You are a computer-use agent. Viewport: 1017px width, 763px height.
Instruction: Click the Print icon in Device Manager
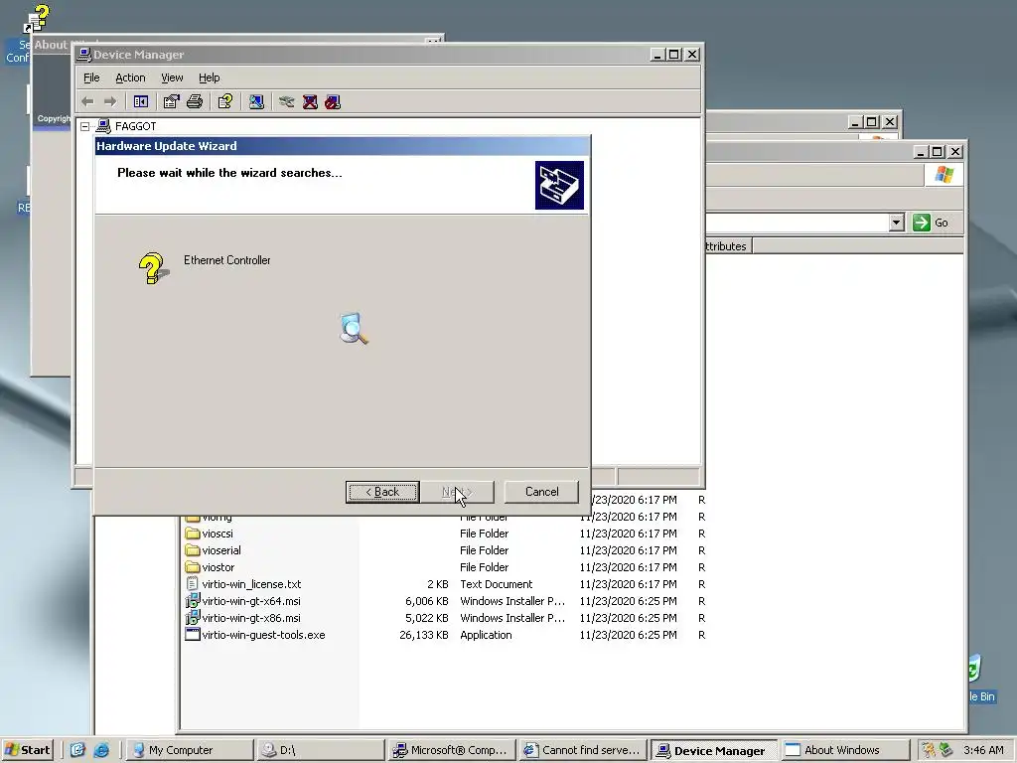pos(195,102)
